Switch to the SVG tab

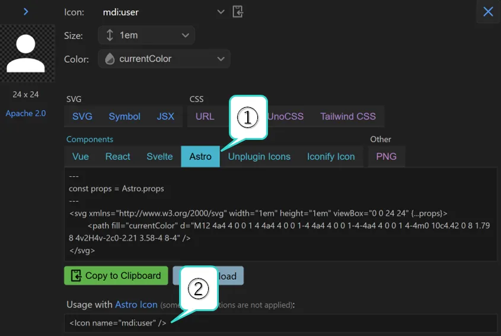[82, 116]
